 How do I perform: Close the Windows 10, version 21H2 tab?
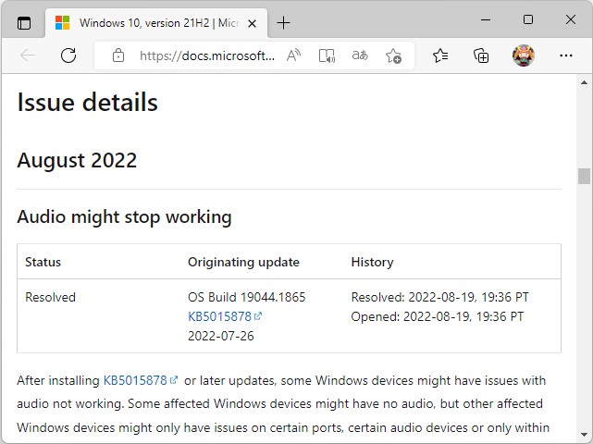tap(251, 22)
